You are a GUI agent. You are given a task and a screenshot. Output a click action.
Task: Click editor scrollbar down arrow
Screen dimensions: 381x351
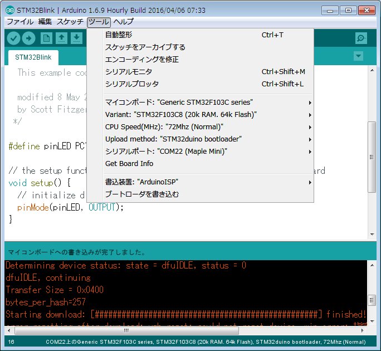pos(372,235)
